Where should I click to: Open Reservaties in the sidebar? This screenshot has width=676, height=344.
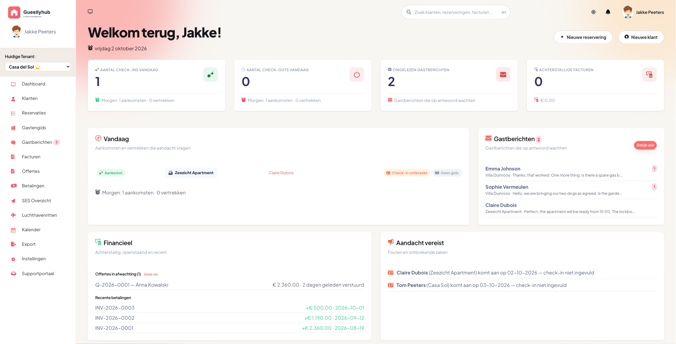tap(34, 113)
